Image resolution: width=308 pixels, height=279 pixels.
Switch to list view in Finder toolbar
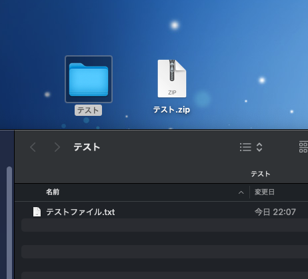coord(245,147)
